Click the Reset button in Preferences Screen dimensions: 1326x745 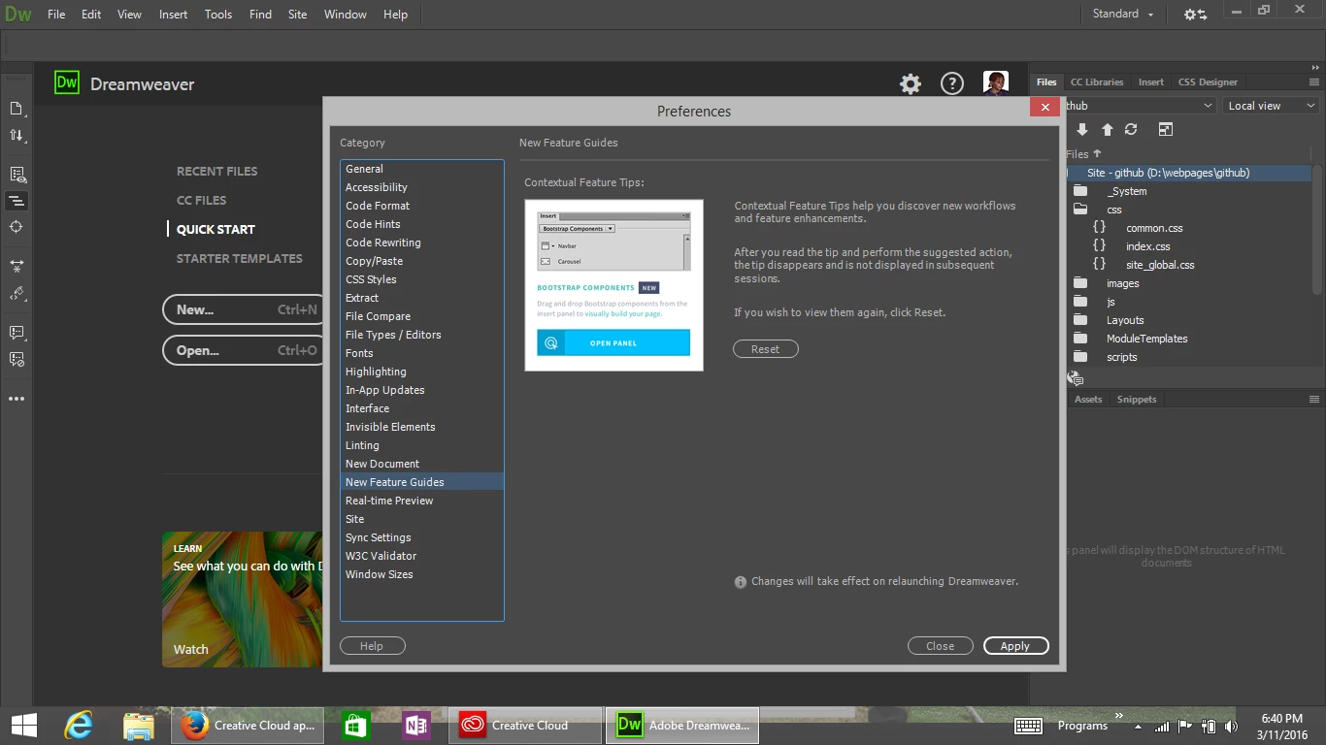[766, 349]
